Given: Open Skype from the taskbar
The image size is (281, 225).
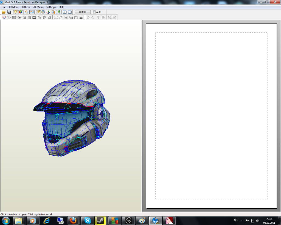Looking at the screenshot, I should click(x=87, y=221).
